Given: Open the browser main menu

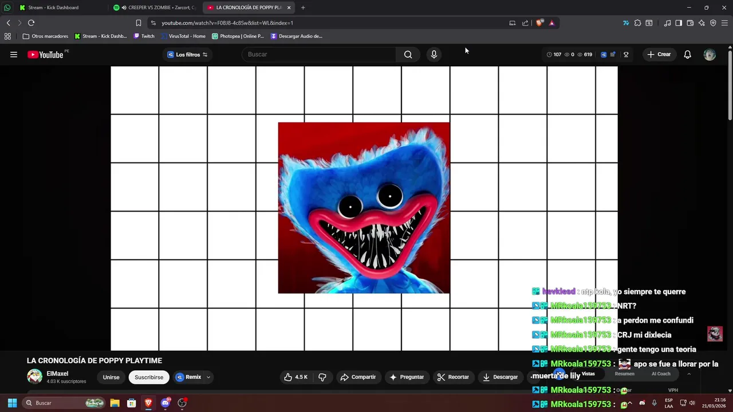Looking at the screenshot, I should point(725,23).
